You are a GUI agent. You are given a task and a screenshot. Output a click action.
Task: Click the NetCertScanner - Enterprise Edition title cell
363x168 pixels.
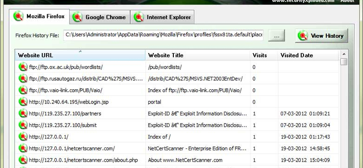tap(197, 148)
